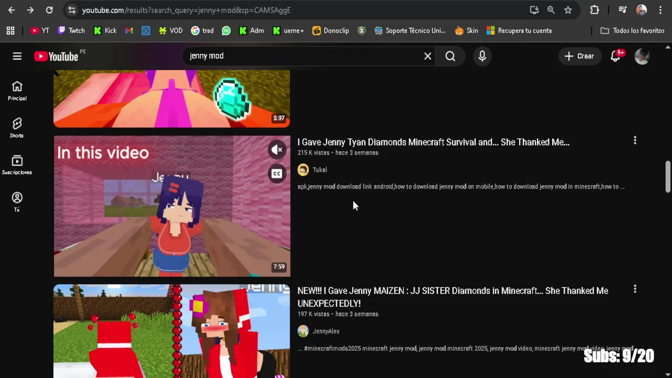Bookmark this page with the star icon
The height and width of the screenshot is (378, 672).
tap(568, 10)
